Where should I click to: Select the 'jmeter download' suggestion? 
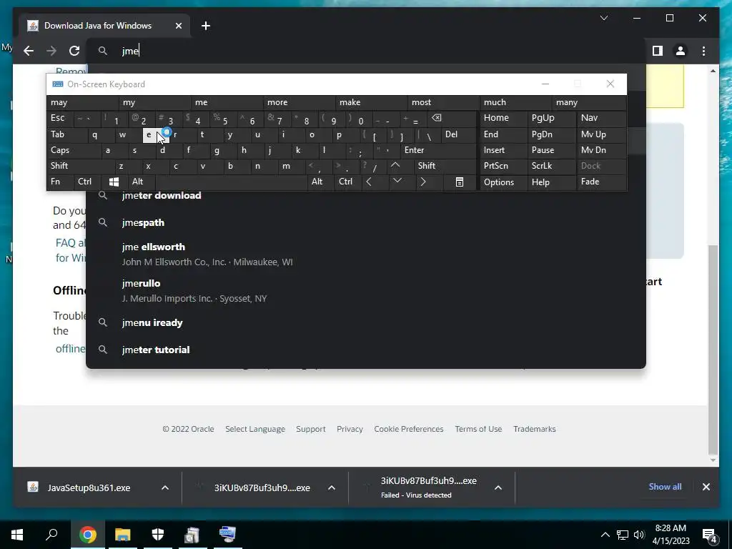click(x=366, y=196)
